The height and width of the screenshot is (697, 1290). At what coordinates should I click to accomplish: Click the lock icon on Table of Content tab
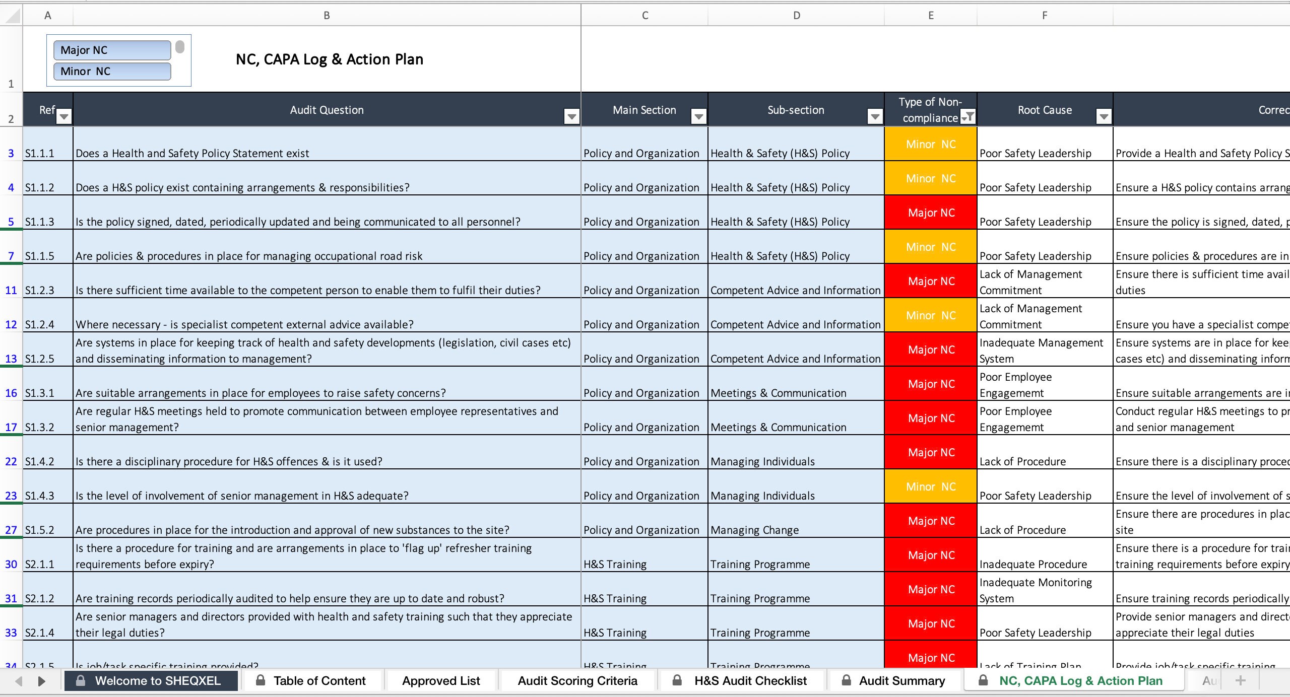262,680
